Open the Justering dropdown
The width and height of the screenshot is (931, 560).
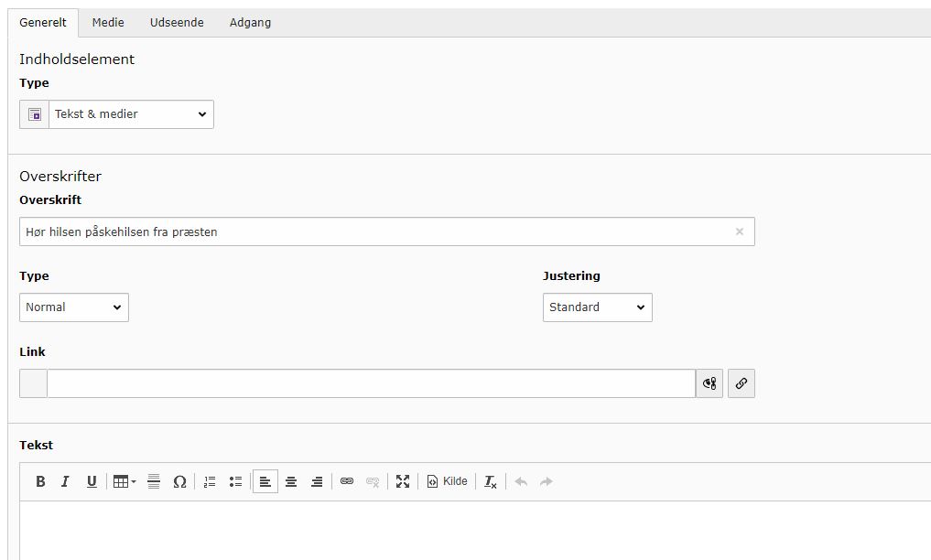pyautogui.click(x=597, y=307)
